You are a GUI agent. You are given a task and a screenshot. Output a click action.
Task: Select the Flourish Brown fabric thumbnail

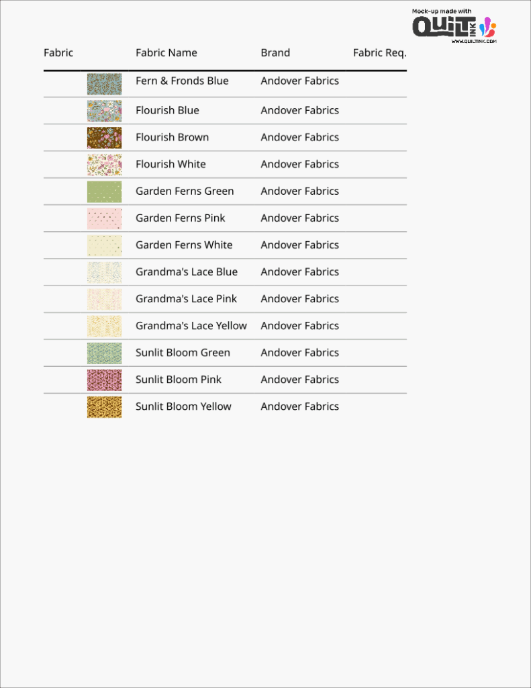(x=104, y=138)
